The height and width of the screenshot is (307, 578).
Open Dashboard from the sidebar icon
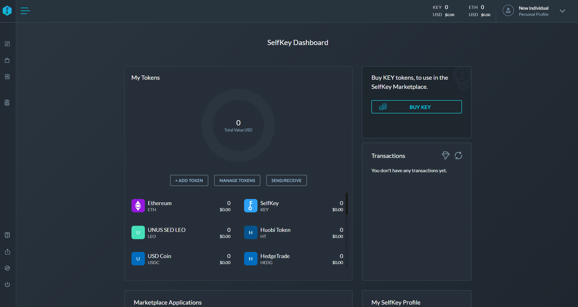(7, 44)
